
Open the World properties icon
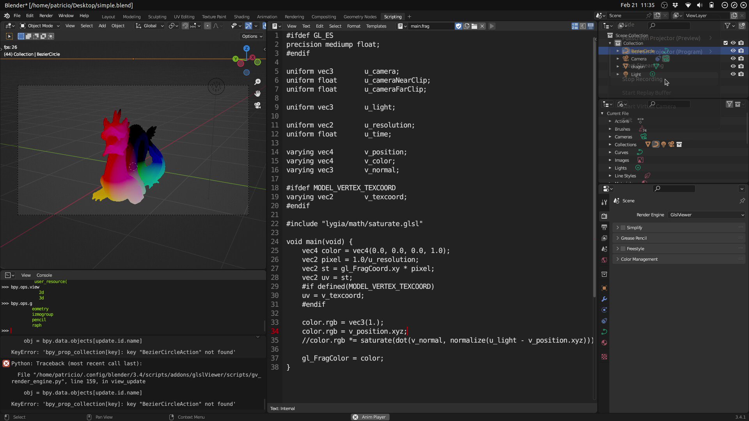click(604, 260)
